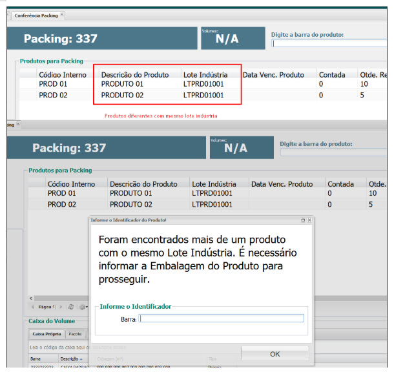Viewport: 394px width, 374px height.
Task: Close the Informe o Identificador dialog
Action: (x=309, y=220)
